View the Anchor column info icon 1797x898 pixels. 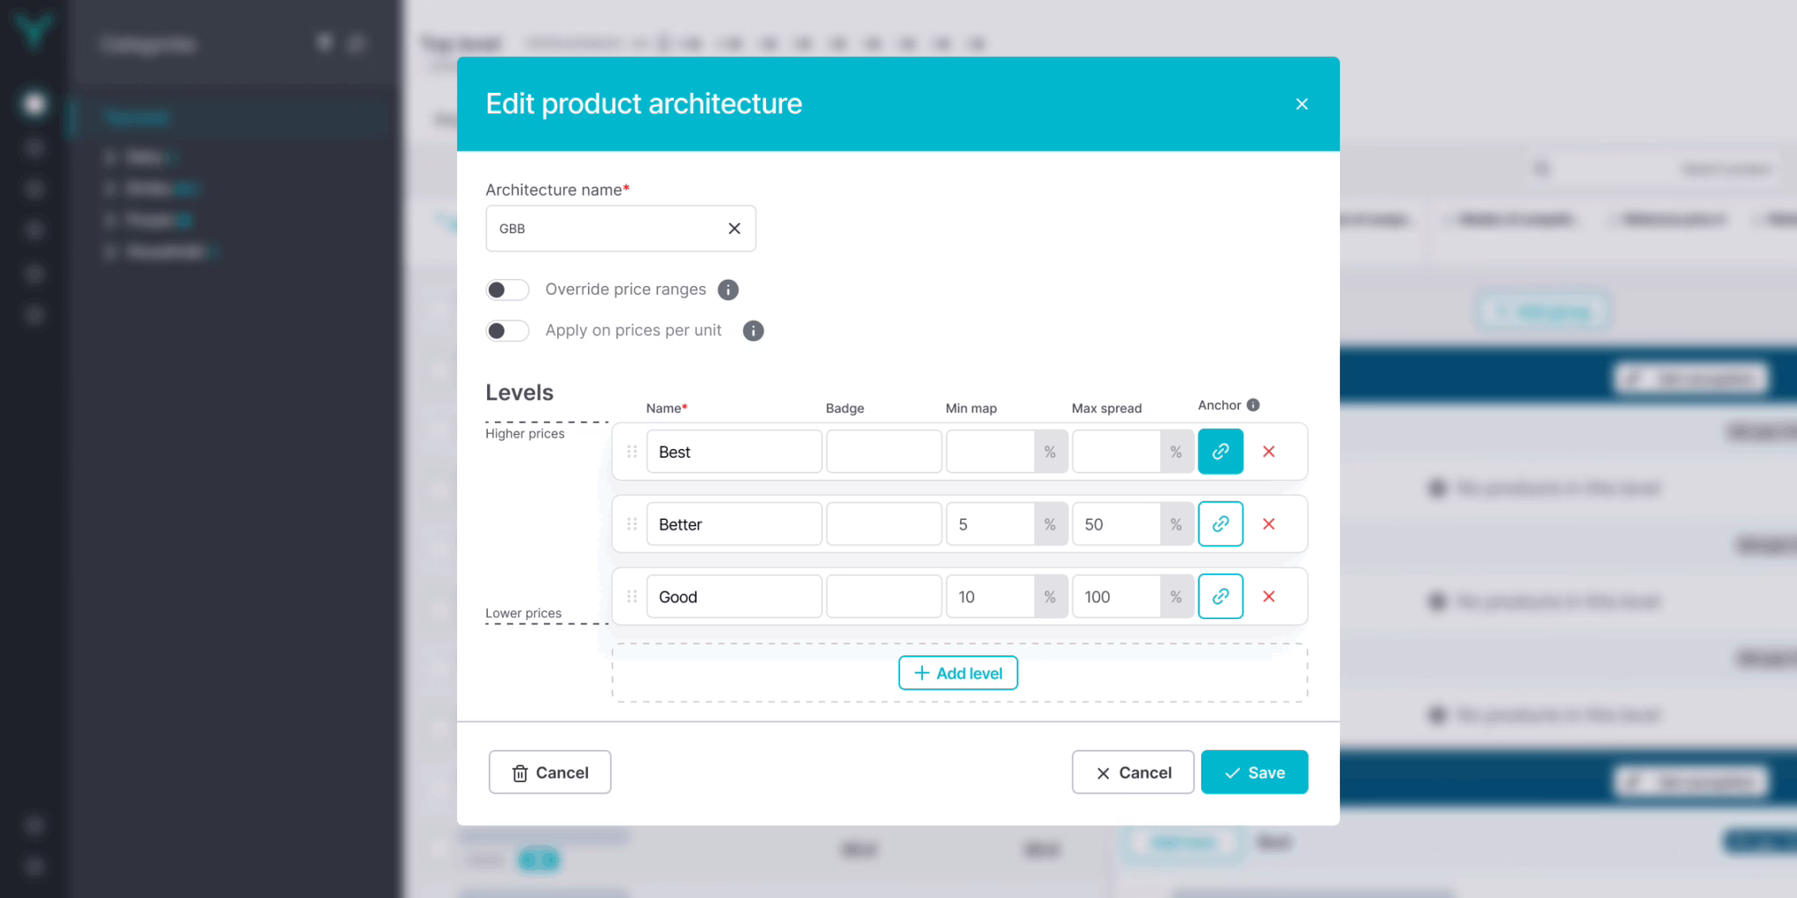coord(1253,405)
